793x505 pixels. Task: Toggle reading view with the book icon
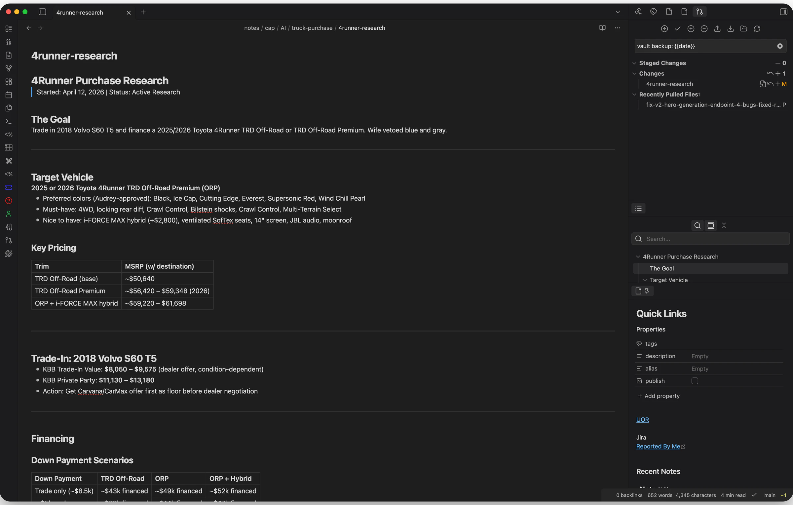pyautogui.click(x=602, y=28)
